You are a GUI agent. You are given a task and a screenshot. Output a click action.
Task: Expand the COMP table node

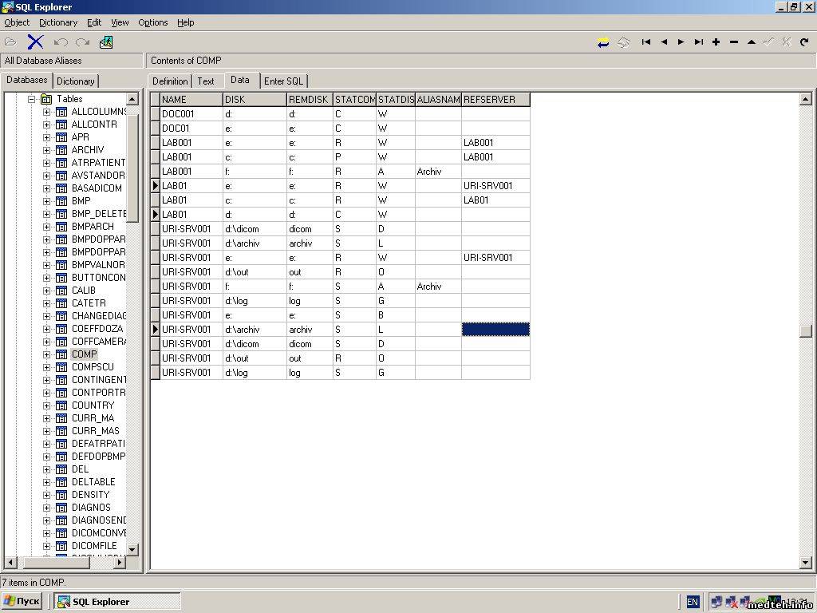(x=46, y=354)
